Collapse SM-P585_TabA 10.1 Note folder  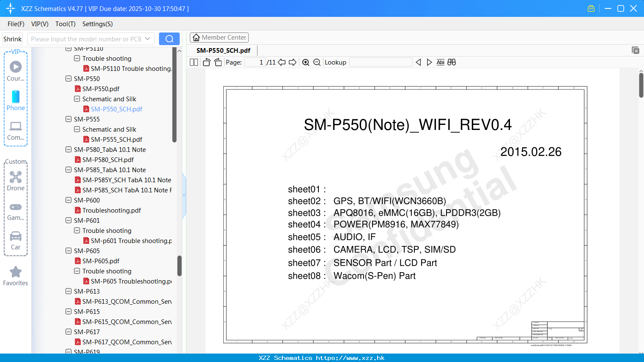(69, 170)
